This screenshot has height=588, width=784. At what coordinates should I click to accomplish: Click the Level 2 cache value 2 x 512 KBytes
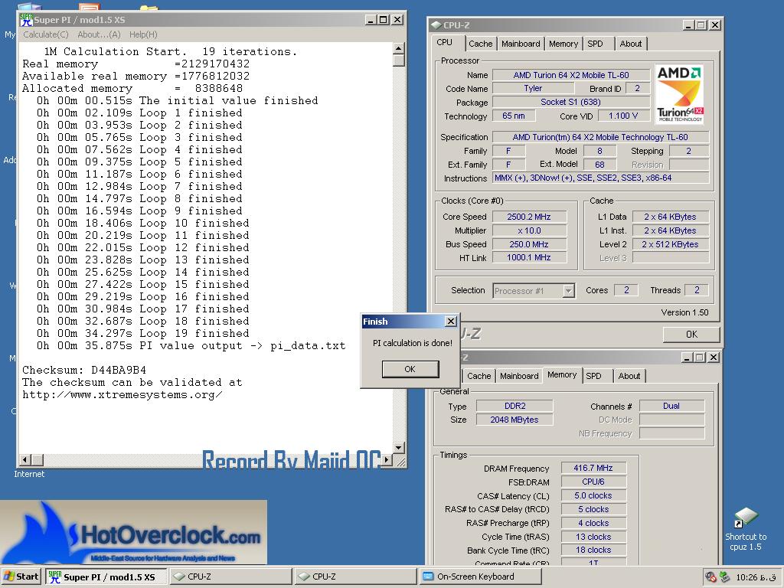(x=670, y=244)
